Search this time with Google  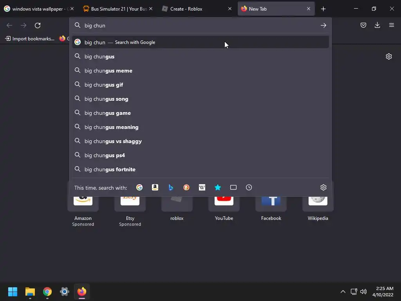pyautogui.click(x=139, y=187)
